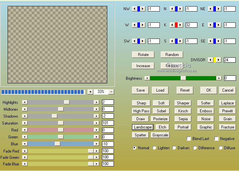Click the NW right arrow stepper
Image resolution: width=239 pixels, height=171 pixels.
click(143, 9)
